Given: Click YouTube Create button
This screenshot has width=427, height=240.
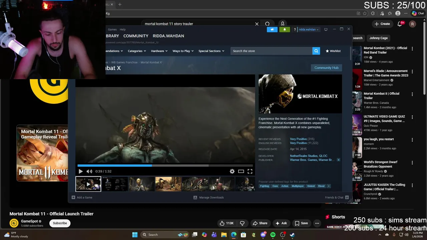Looking at the screenshot, I should click(382, 24).
